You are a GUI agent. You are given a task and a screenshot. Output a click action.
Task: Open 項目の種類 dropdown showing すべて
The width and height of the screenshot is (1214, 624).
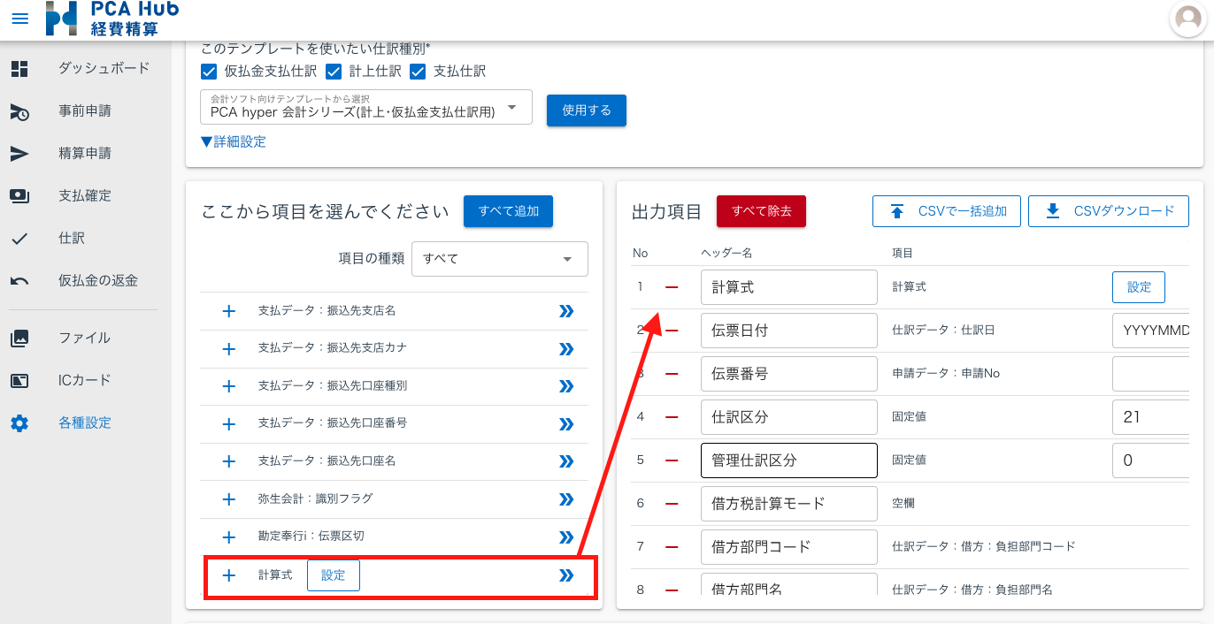click(500, 259)
